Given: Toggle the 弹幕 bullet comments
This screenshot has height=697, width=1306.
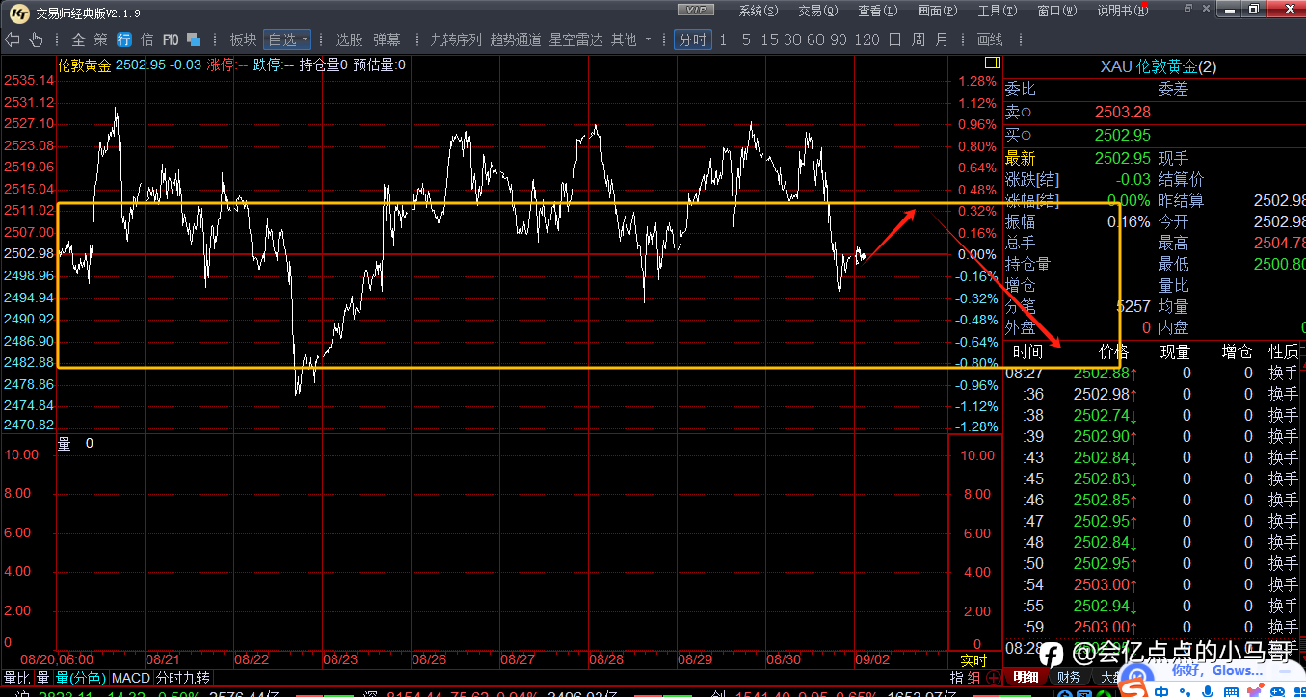Looking at the screenshot, I should [386, 39].
